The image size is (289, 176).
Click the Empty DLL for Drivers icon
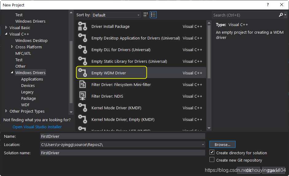tap(82, 49)
